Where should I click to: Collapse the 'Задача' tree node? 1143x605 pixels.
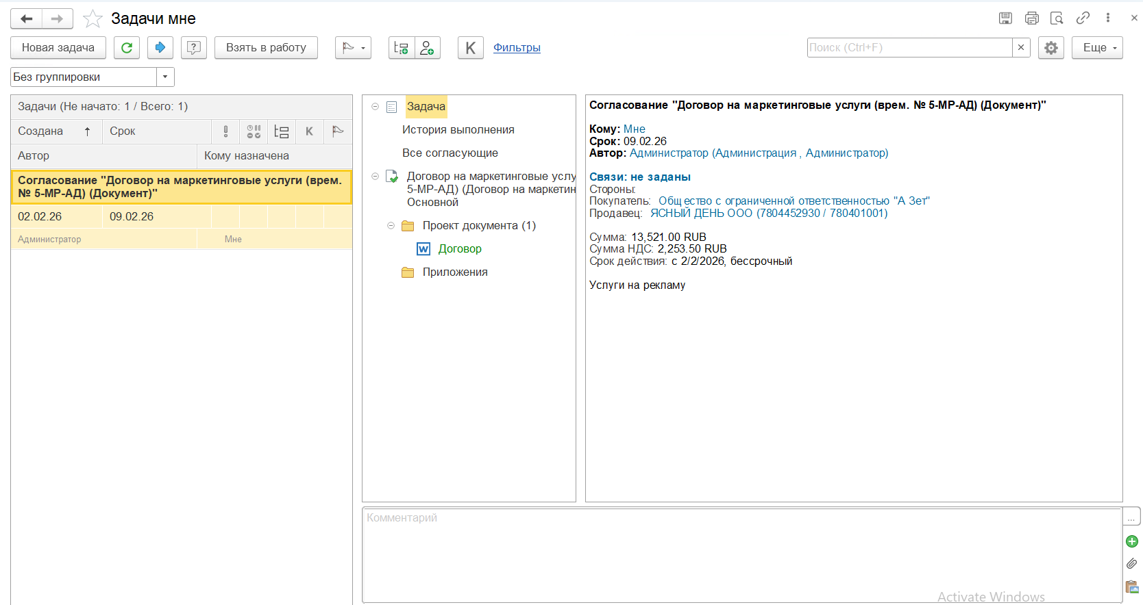(375, 107)
